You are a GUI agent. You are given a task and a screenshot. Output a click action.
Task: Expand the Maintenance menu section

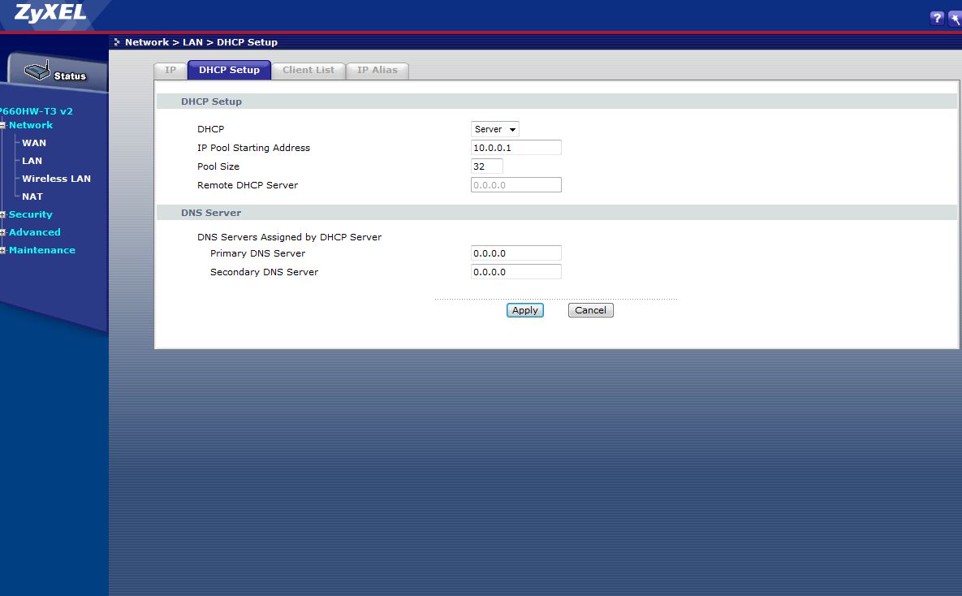pos(3,250)
